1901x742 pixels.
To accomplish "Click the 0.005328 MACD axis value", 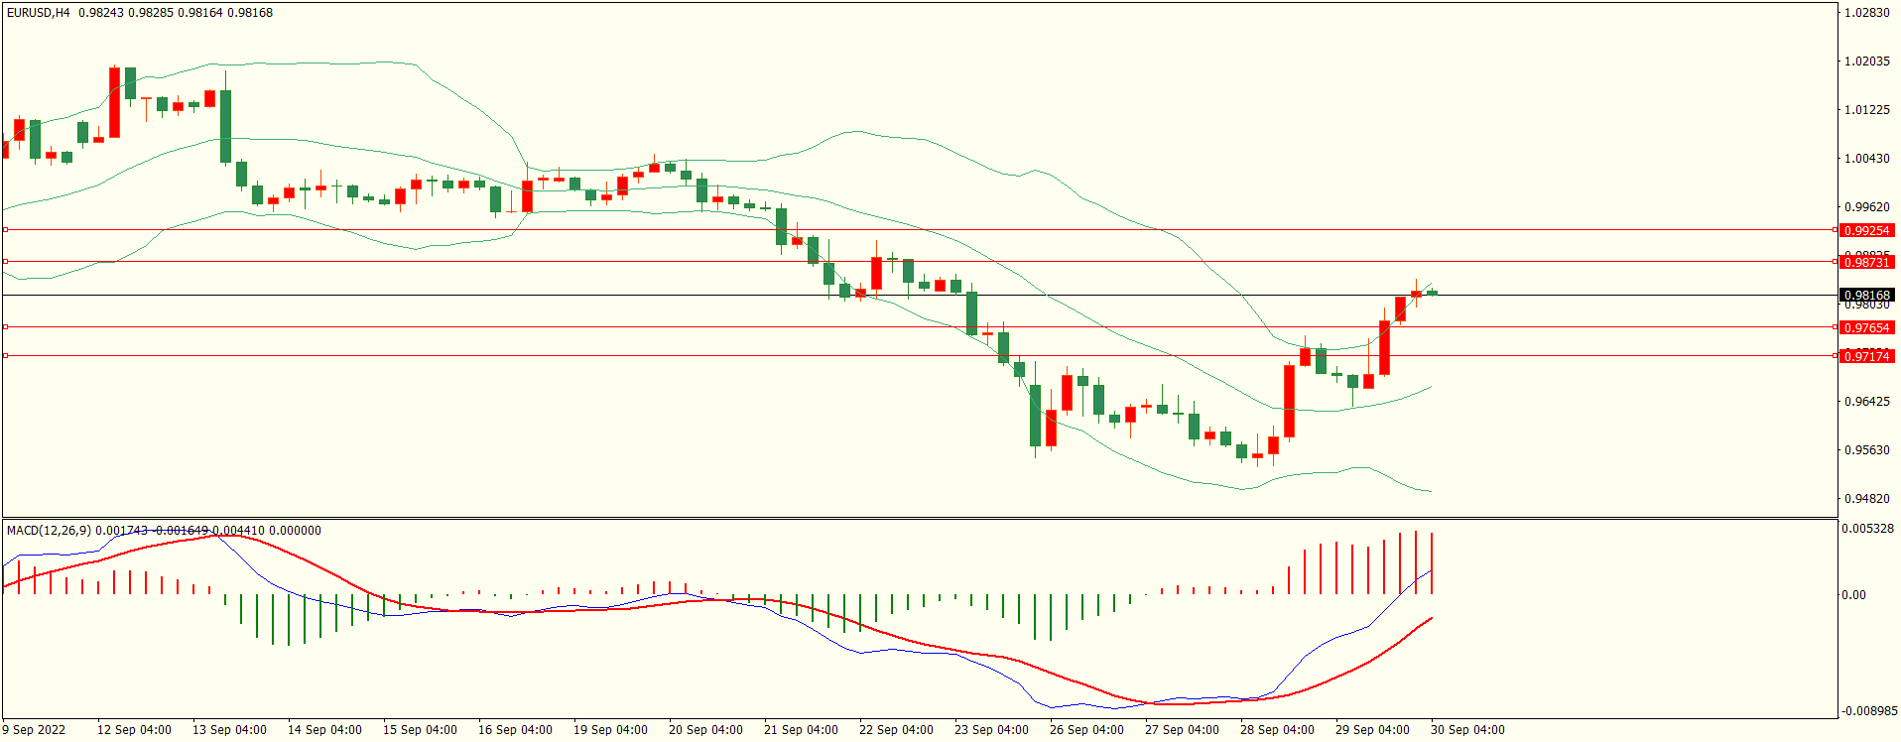I will pos(1867,529).
